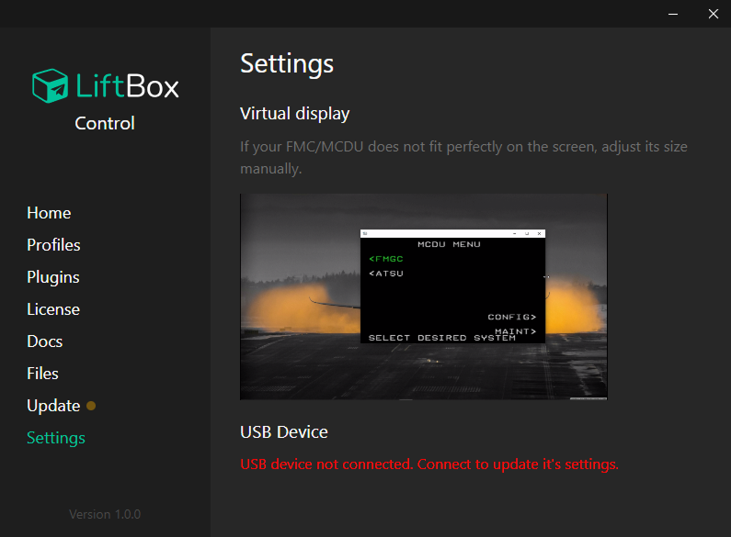Click the MCDU preview window close icon

tap(540, 233)
